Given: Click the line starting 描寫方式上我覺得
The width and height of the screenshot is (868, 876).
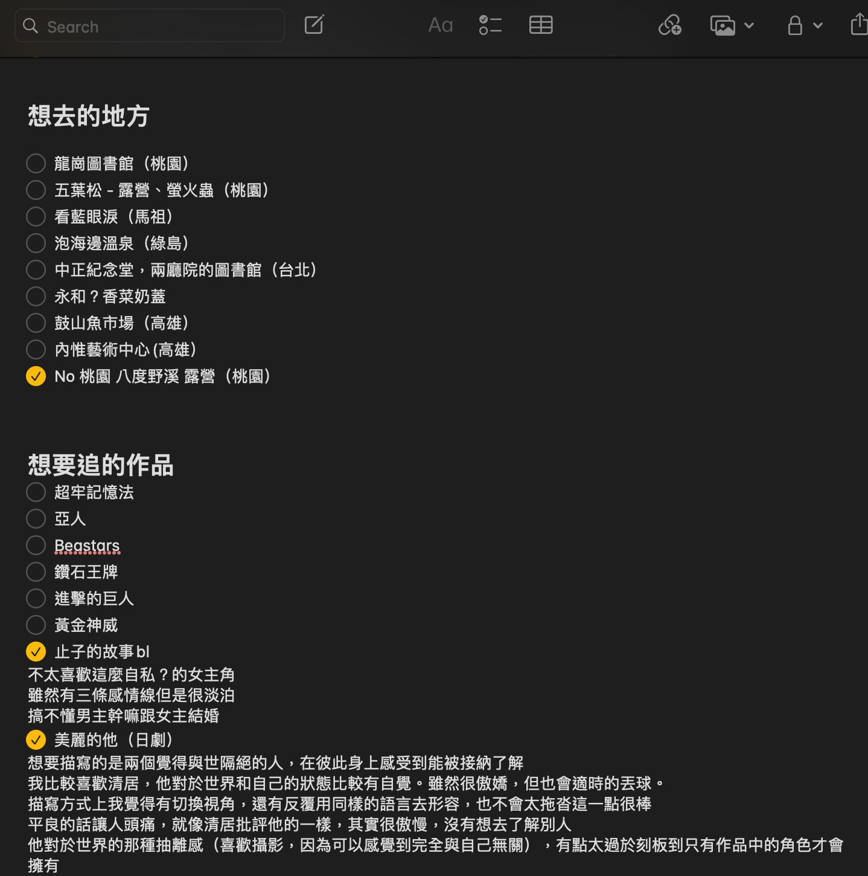Looking at the screenshot, I should 340,804.
